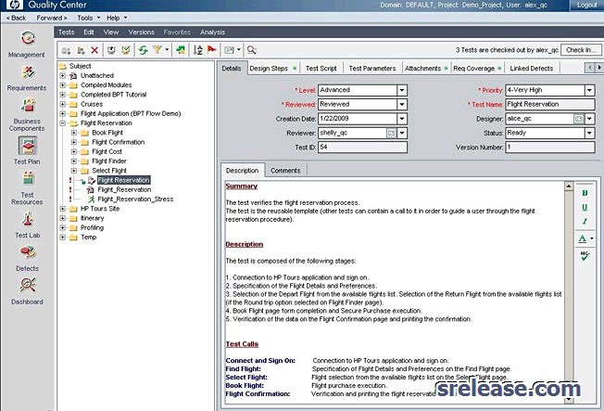Open the Priority dropdown
Image resolution: width=604 pixels, height=411 pixels.
click(589, 90)
